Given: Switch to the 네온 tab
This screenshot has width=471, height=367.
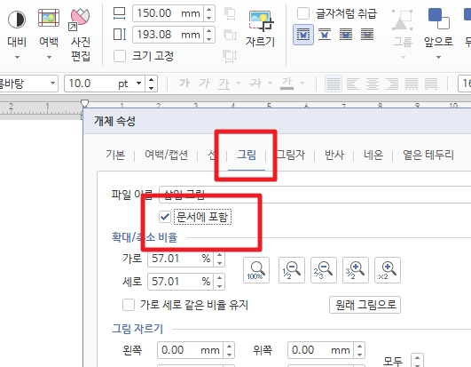Looking at the screenshot, I should tap(373, 155).
